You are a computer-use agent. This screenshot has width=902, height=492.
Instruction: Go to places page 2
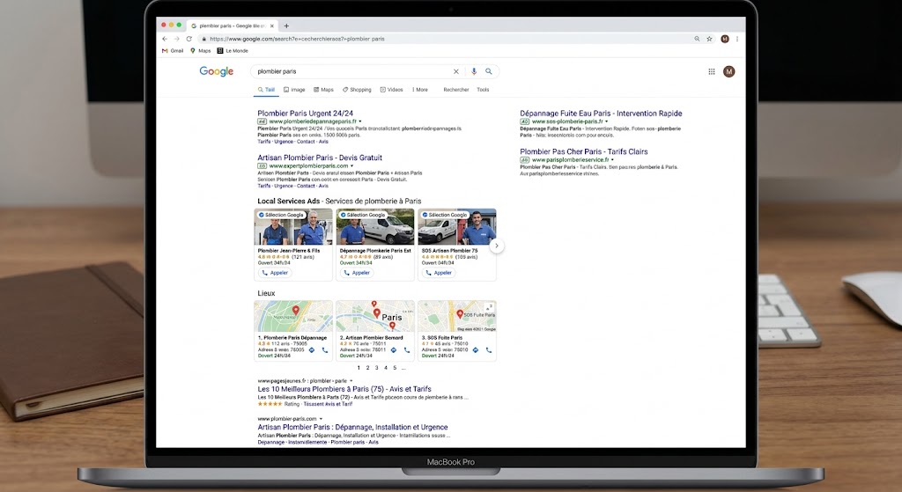point(367,368)
